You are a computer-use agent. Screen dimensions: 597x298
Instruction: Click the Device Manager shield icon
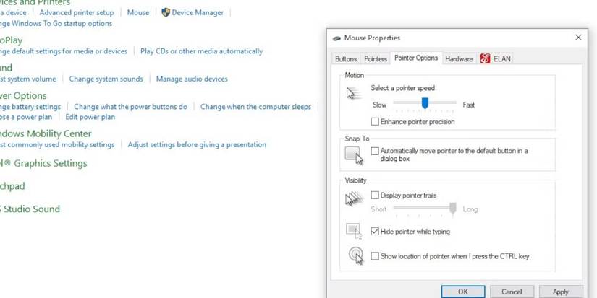(166, 12)
